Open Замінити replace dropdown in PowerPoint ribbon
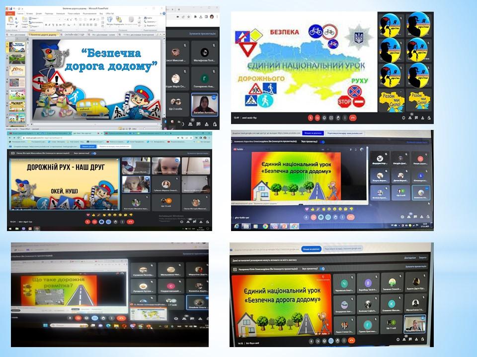The height and width of the screenshot is (357, 477). point(150,21)
